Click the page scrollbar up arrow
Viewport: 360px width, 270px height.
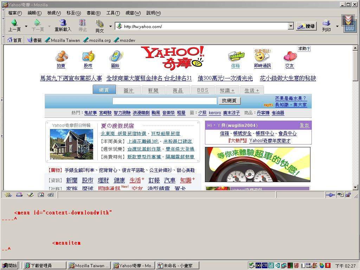pyautogui.click(x=355, y=48)
